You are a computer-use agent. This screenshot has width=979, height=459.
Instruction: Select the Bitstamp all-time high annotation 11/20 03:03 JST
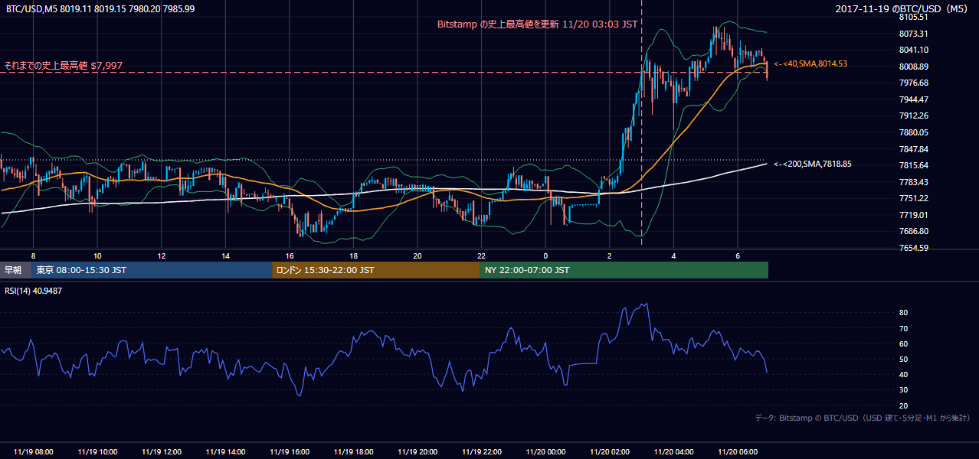pyautogui.click(x=537, y=24)
